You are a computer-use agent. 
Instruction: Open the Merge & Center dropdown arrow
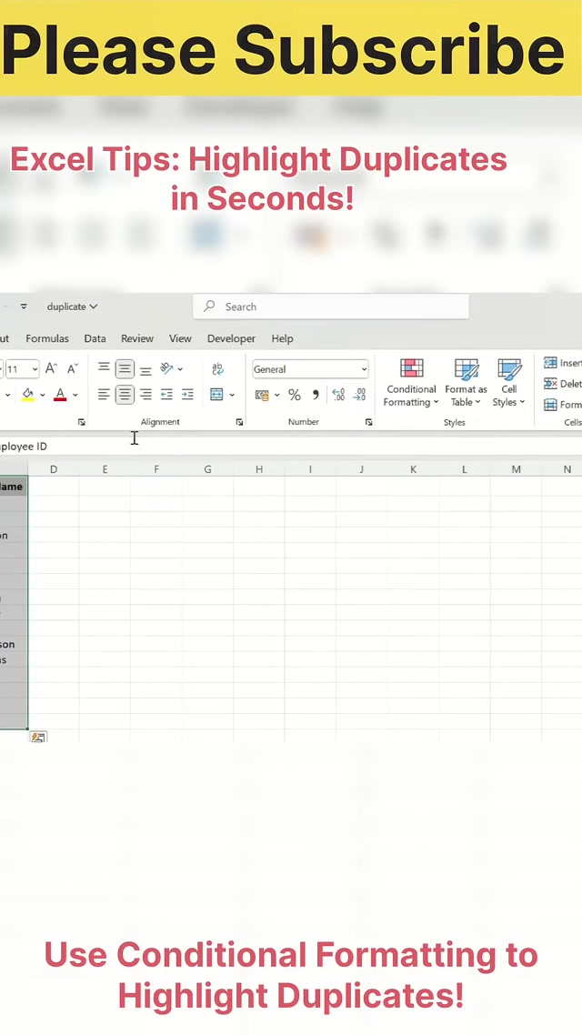pos(232,395)
